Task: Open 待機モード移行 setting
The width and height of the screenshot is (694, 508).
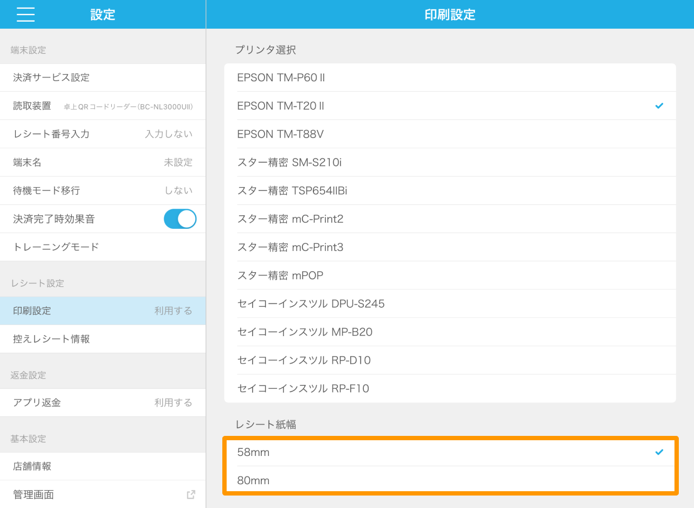Action: coord(103,190)
